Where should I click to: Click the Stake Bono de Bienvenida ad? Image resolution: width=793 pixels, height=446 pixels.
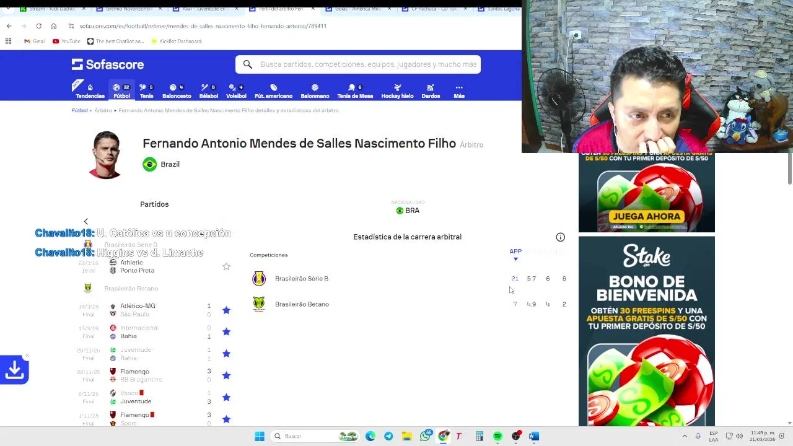[646, 331]
